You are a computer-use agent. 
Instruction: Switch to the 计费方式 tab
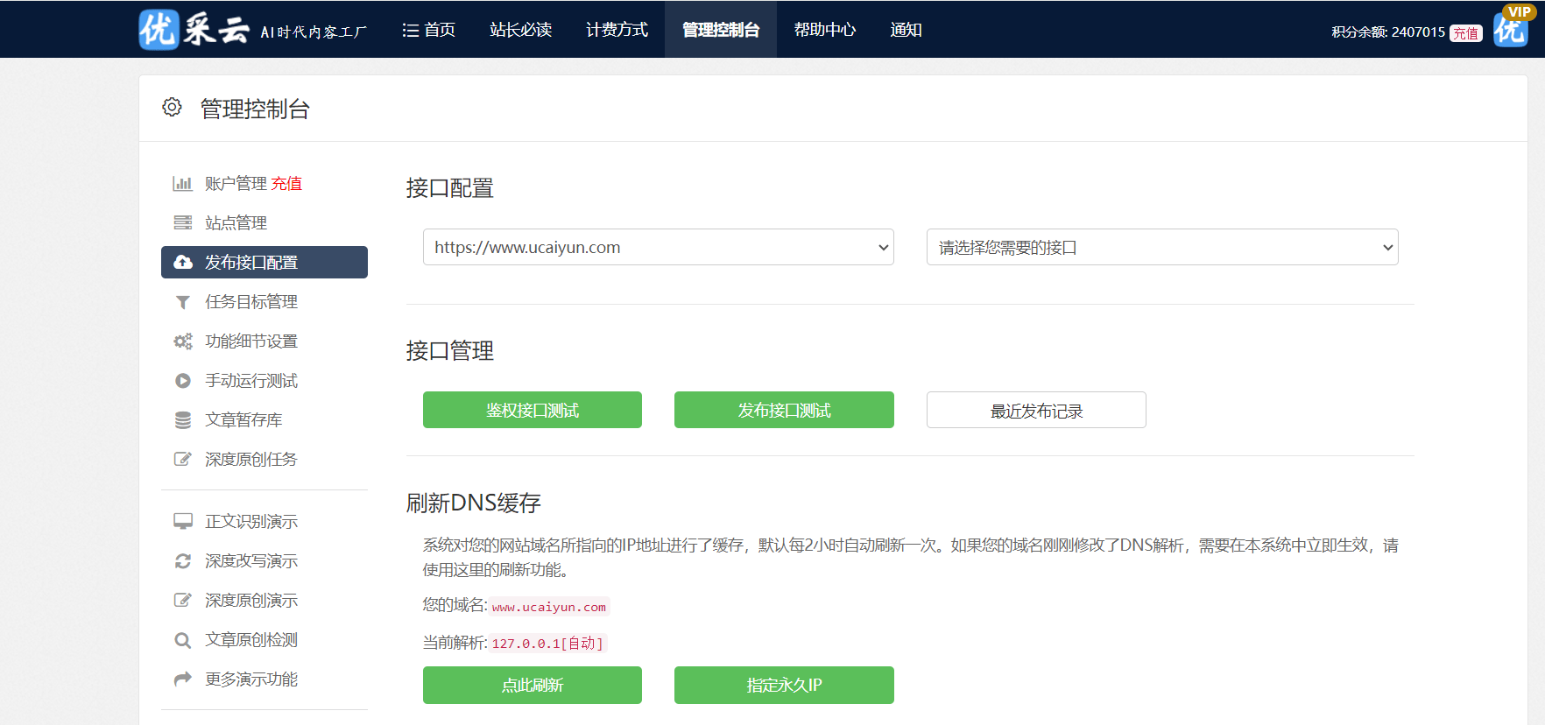tap(617, 30)
